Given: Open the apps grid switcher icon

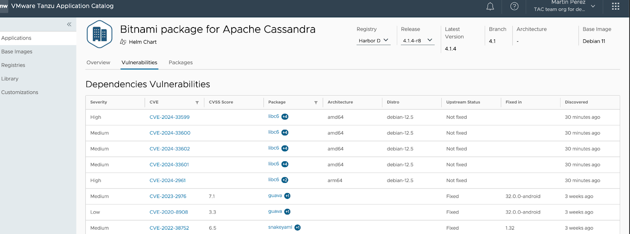Looking at the screenshot, I should click(x=615, y=6).
